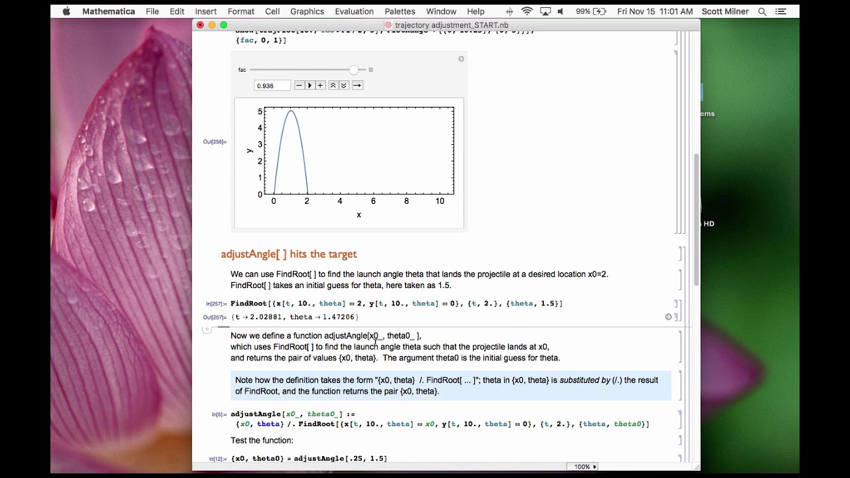Click the fac value field 0.936

272,85
